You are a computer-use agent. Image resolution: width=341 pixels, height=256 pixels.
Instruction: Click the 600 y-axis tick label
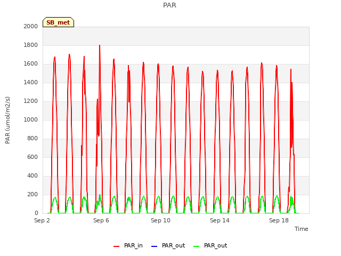pyautogui.click(x=33, y=157)
